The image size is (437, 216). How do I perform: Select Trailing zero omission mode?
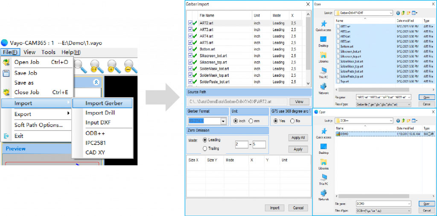[205, 148]
